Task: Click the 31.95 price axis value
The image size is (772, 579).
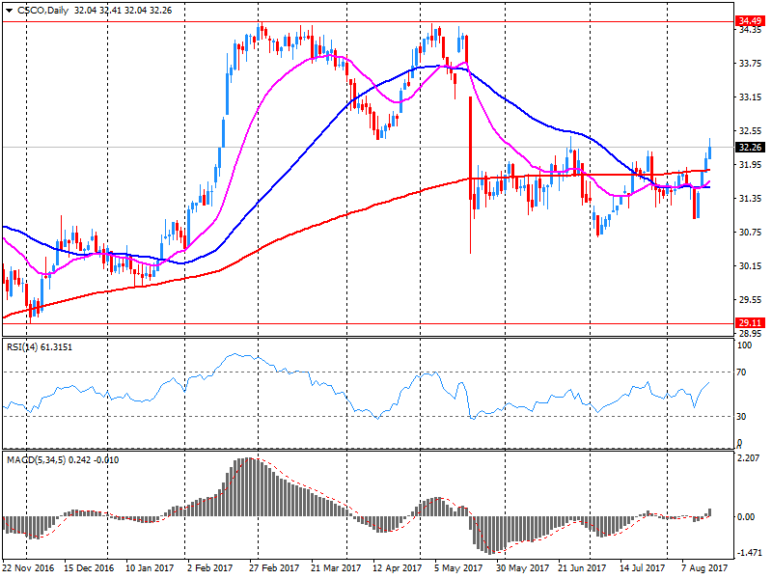Action: 751,164
